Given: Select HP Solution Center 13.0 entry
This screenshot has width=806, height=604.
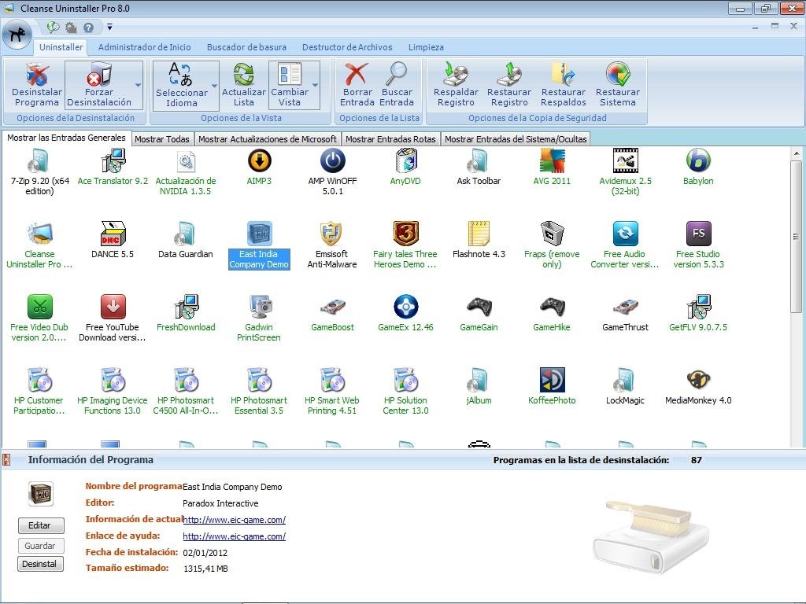Looking at the screenshot, I should pyautogui.click(x=405, y=392).
